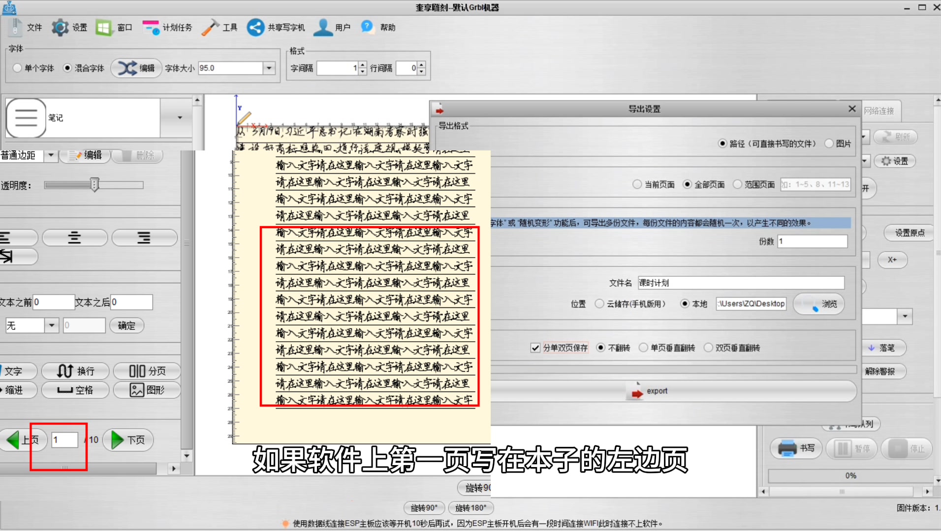
Task: Open the 计划任务 menu
Action: 167,28
